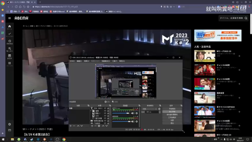Open purchased list icon in ABEMA sidebar
252x142 pixels.
(x=9, y=49)
